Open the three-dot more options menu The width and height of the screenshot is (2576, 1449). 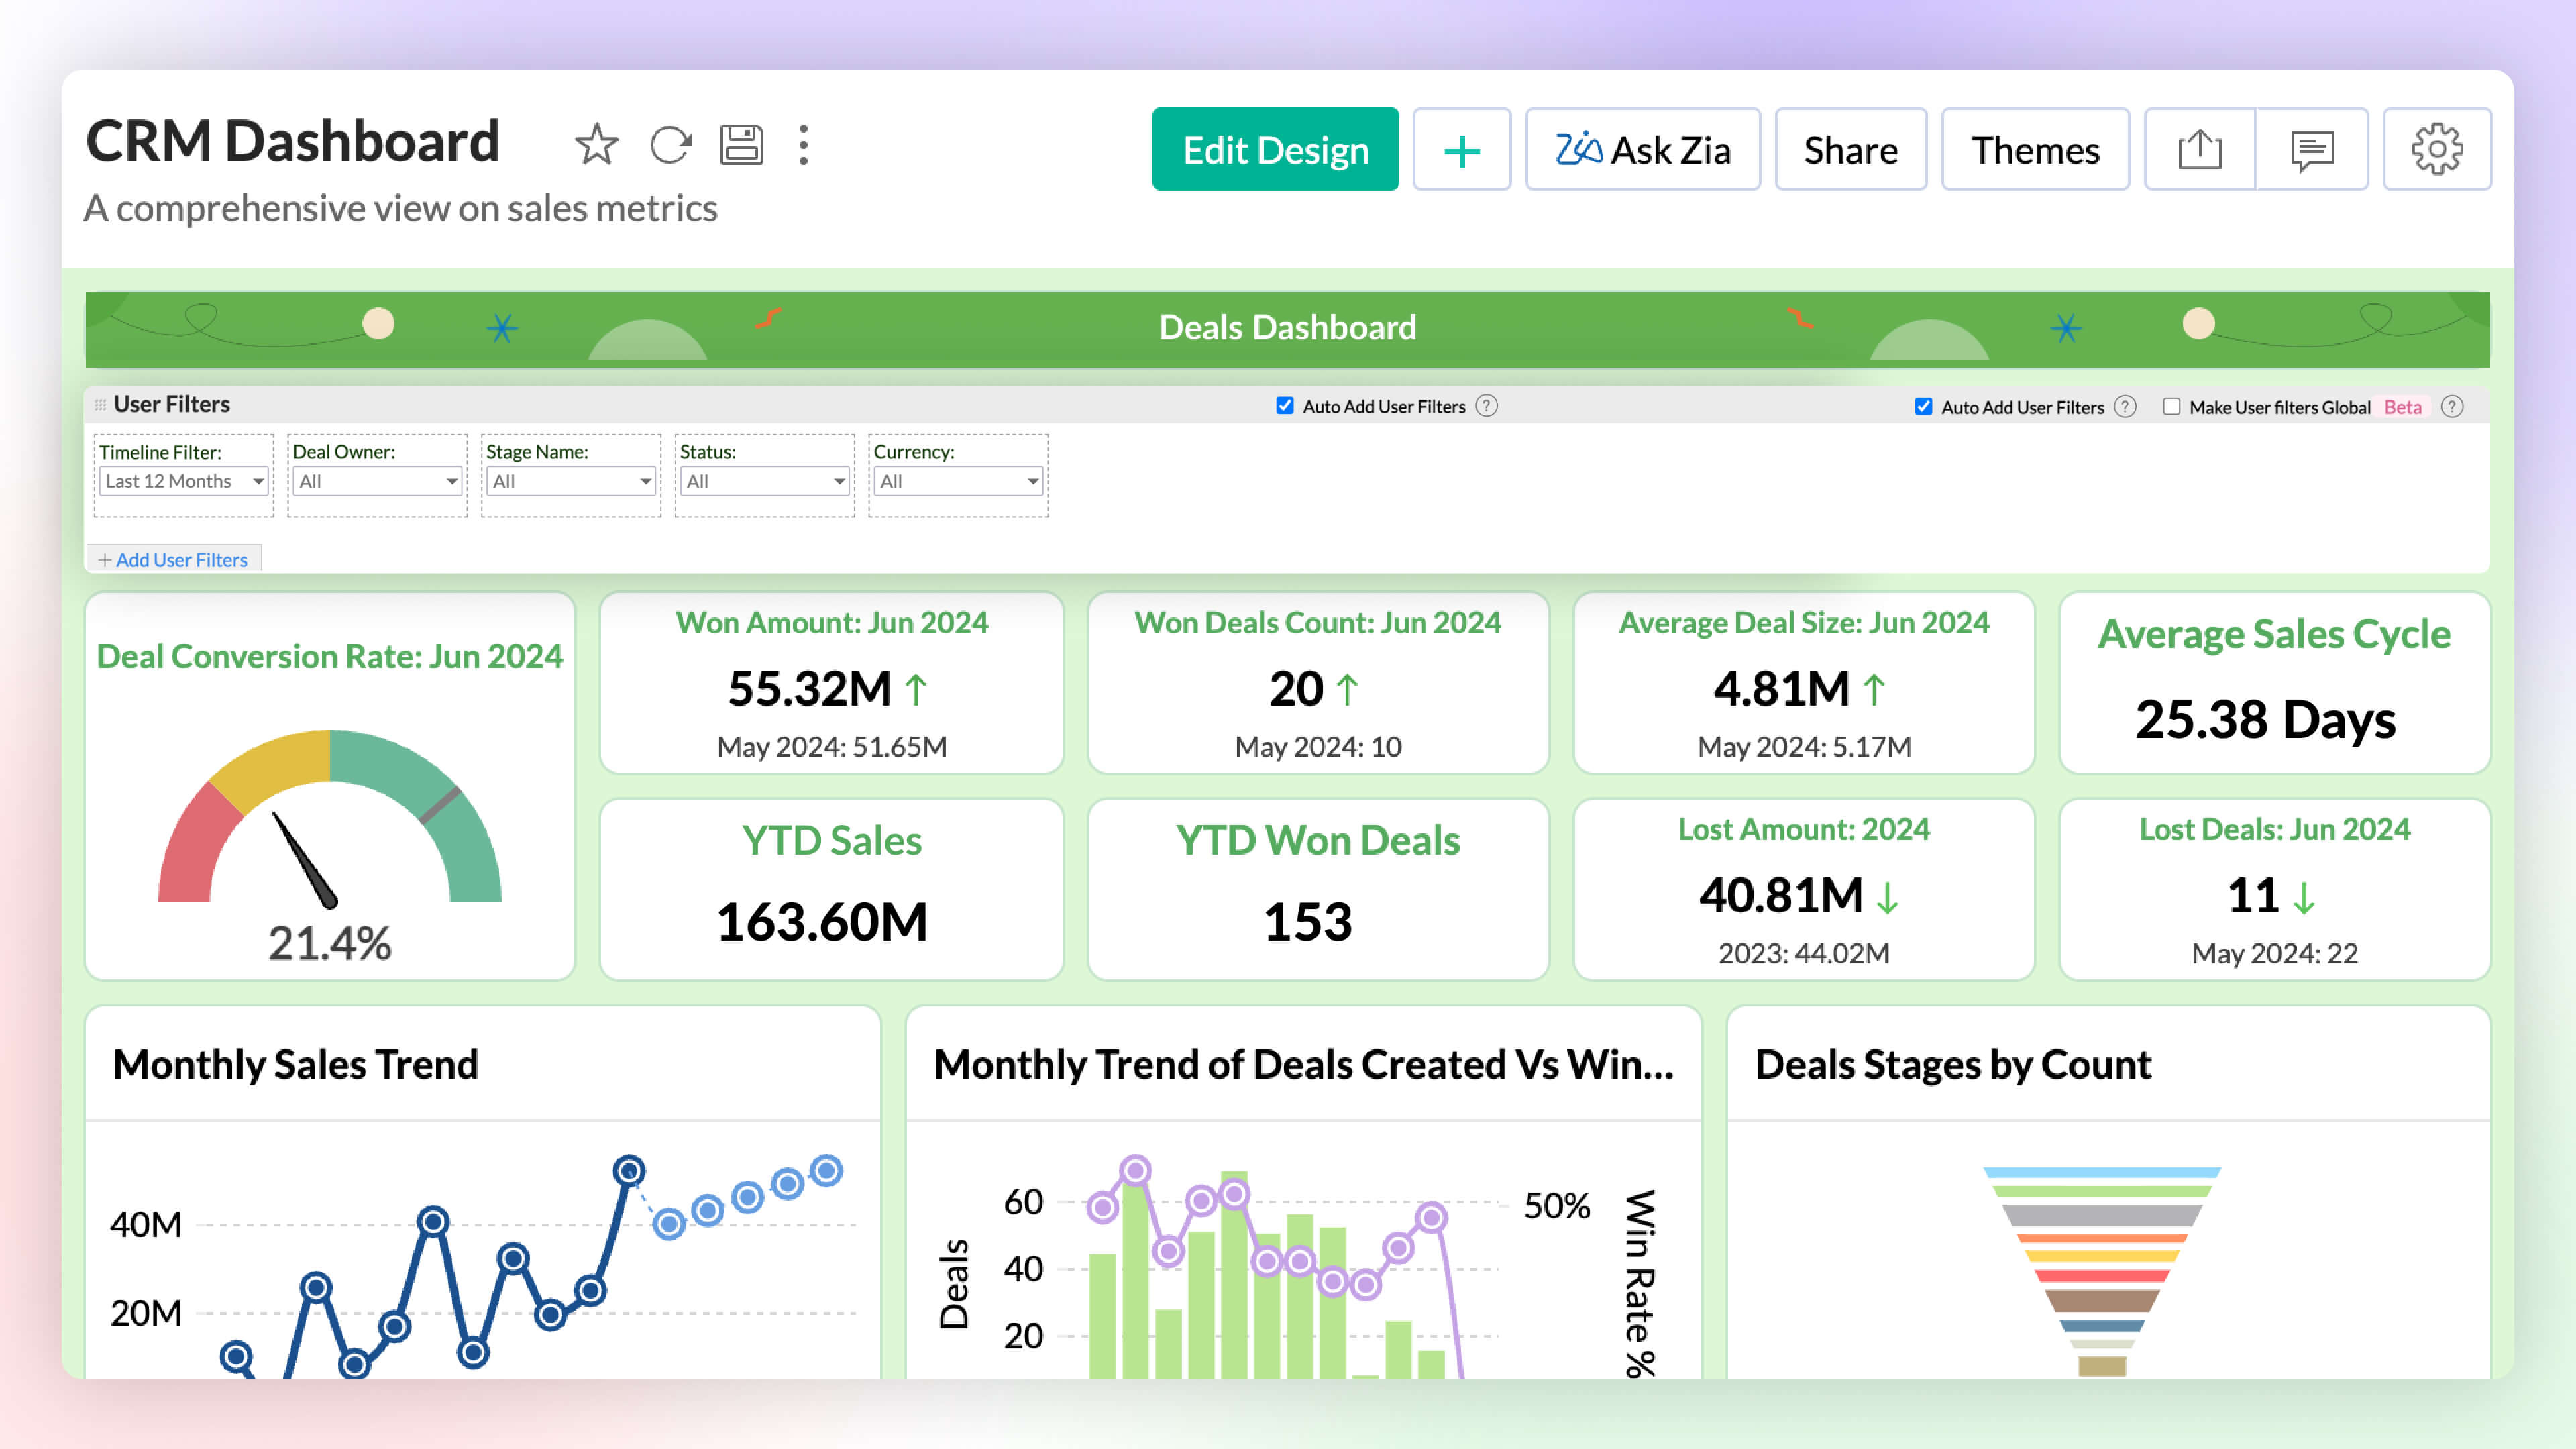click(803, 146)
